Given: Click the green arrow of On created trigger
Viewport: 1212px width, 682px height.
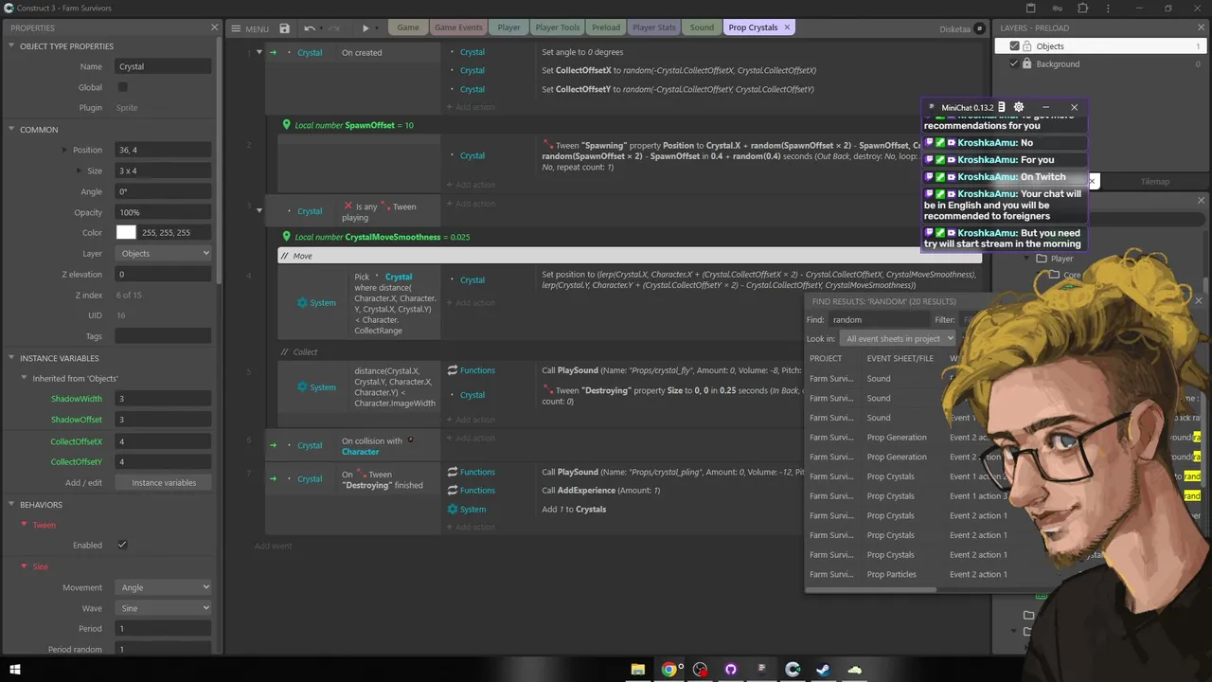Looking at the screenshot, I should tap(273, 53).
